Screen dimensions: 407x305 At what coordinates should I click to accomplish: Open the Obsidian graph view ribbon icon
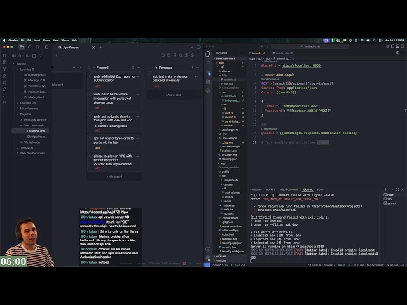4,69
